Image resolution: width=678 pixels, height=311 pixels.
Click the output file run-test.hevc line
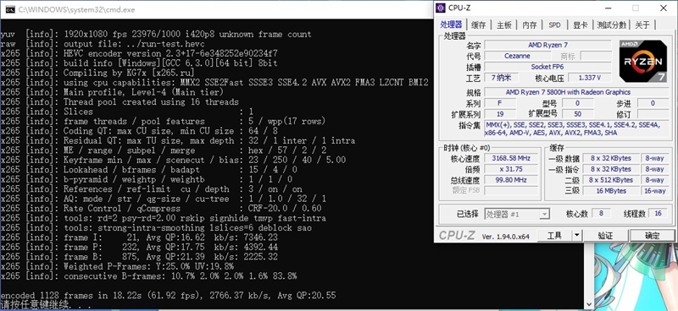[x=103, y=44]
